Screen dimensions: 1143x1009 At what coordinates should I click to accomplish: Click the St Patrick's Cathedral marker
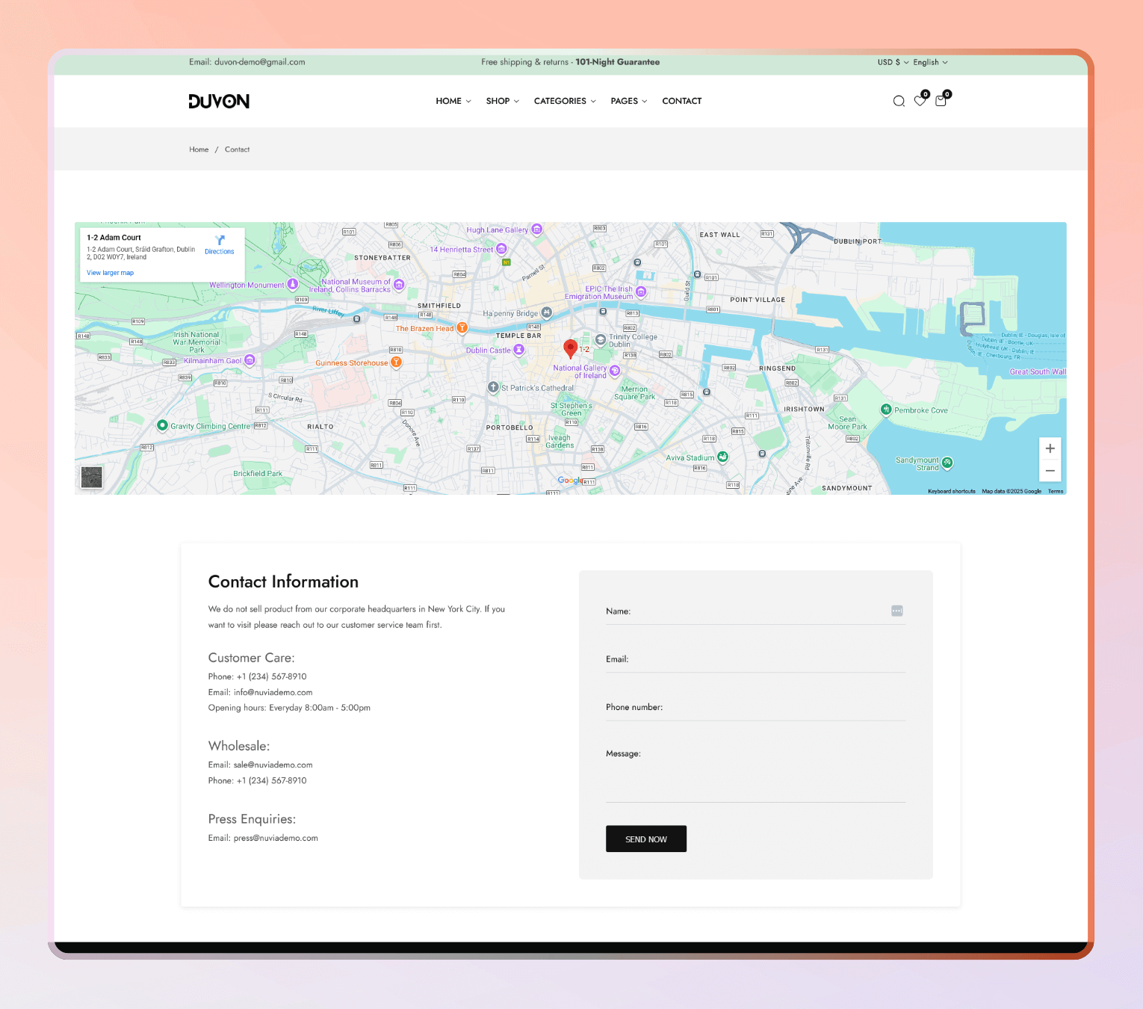[493, 387]
